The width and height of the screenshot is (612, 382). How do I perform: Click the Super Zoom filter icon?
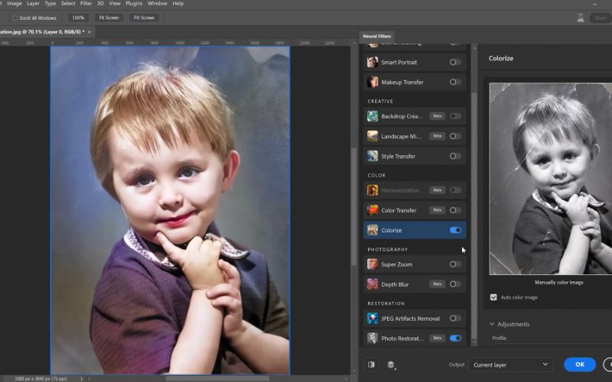pyautogui.click(x=373, y=264)
